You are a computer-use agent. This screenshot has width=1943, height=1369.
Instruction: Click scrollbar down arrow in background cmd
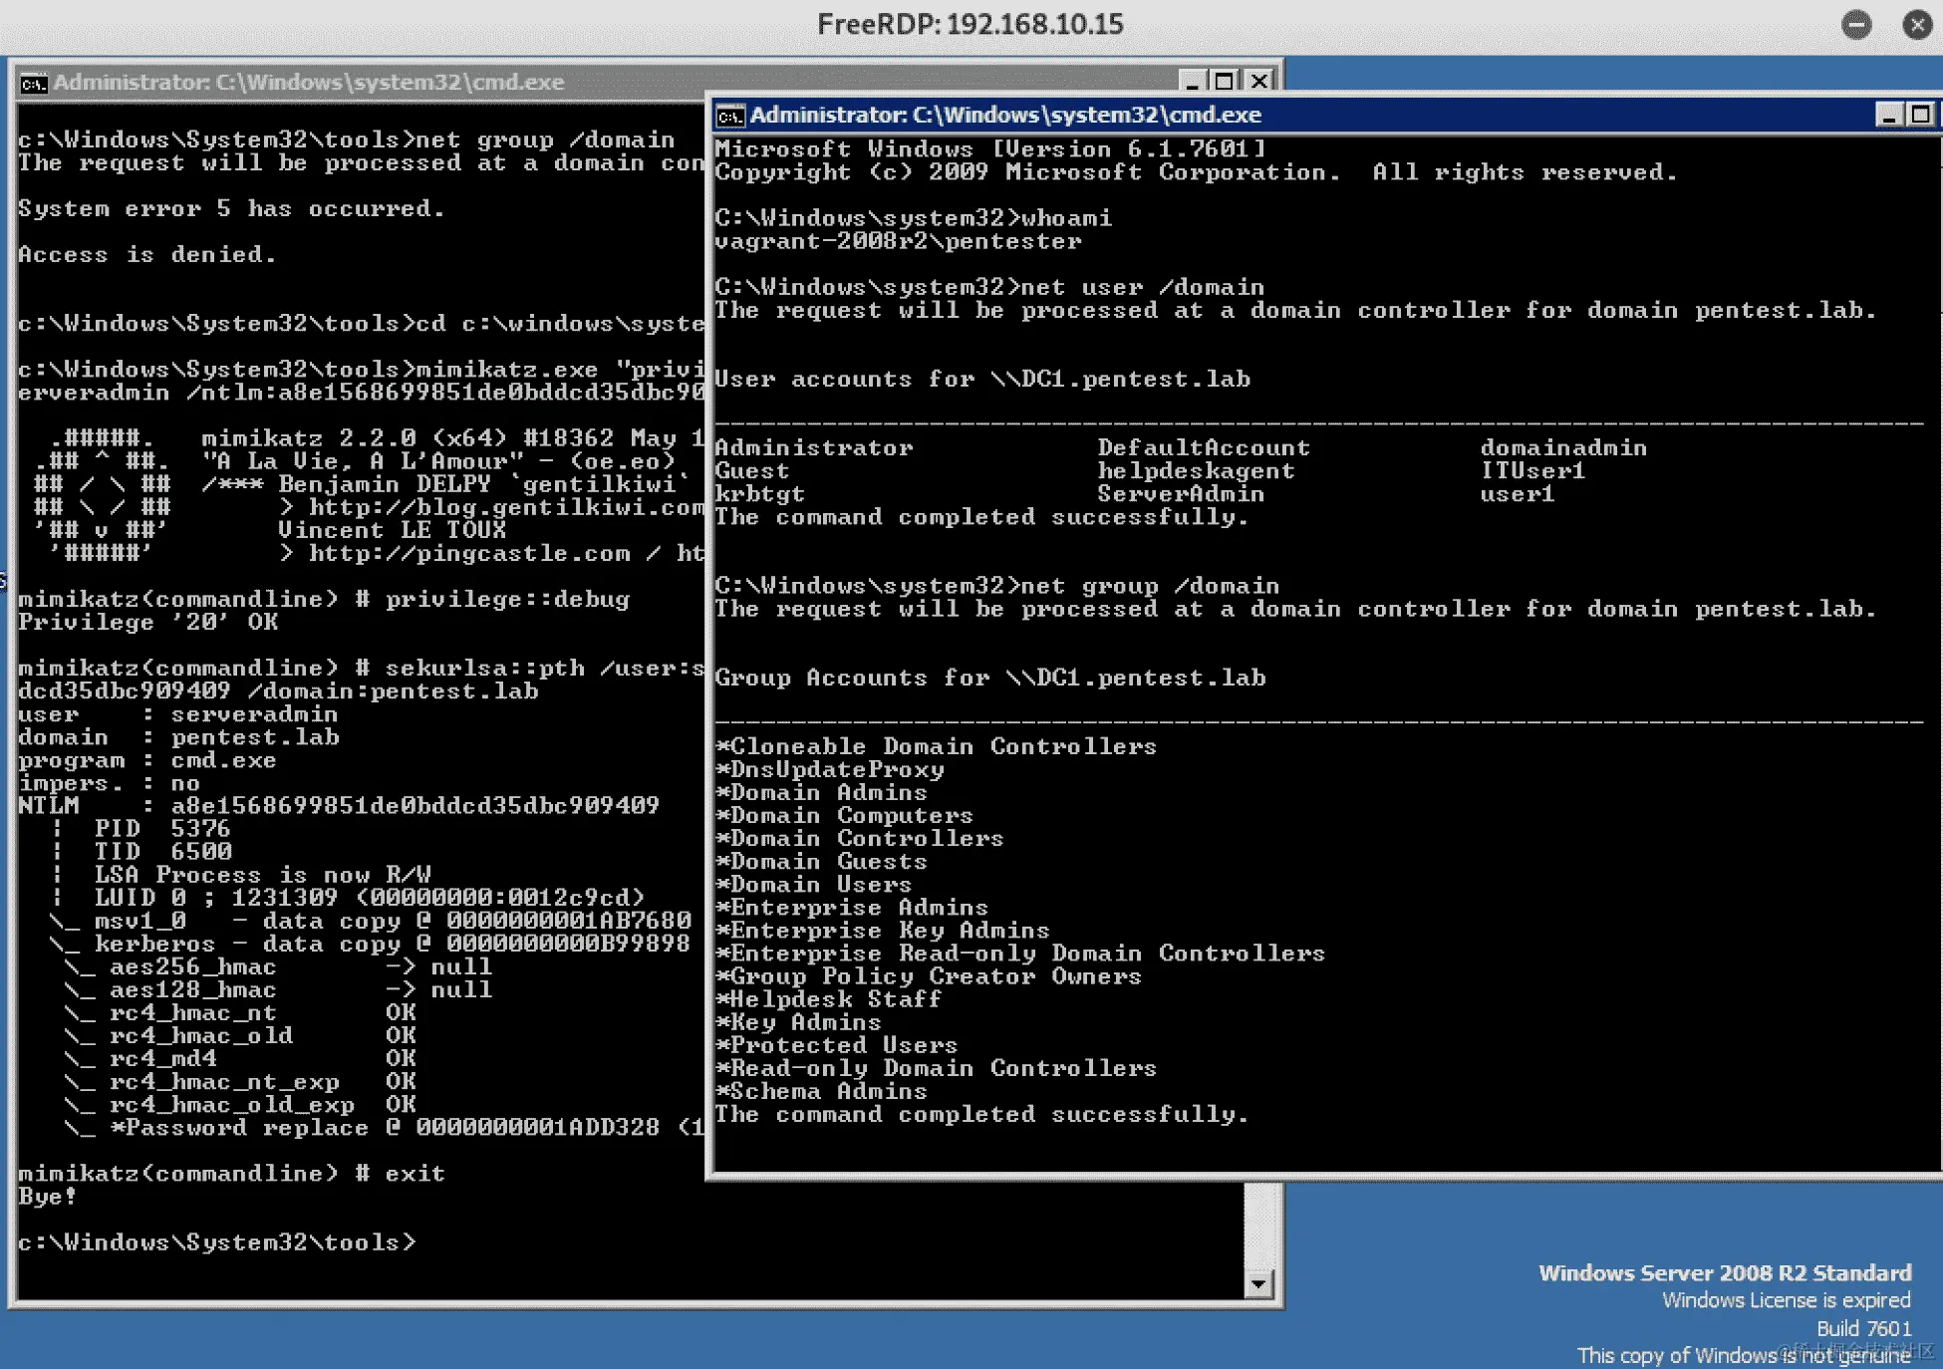click(1259, 1284)
